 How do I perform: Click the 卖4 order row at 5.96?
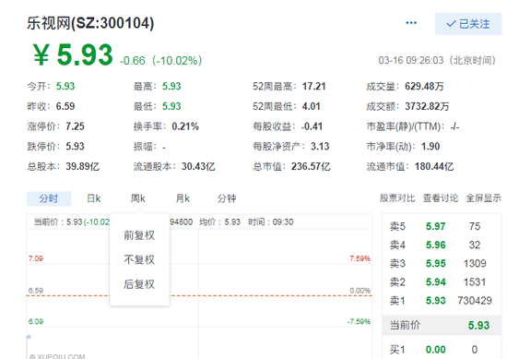click(442, 245)
